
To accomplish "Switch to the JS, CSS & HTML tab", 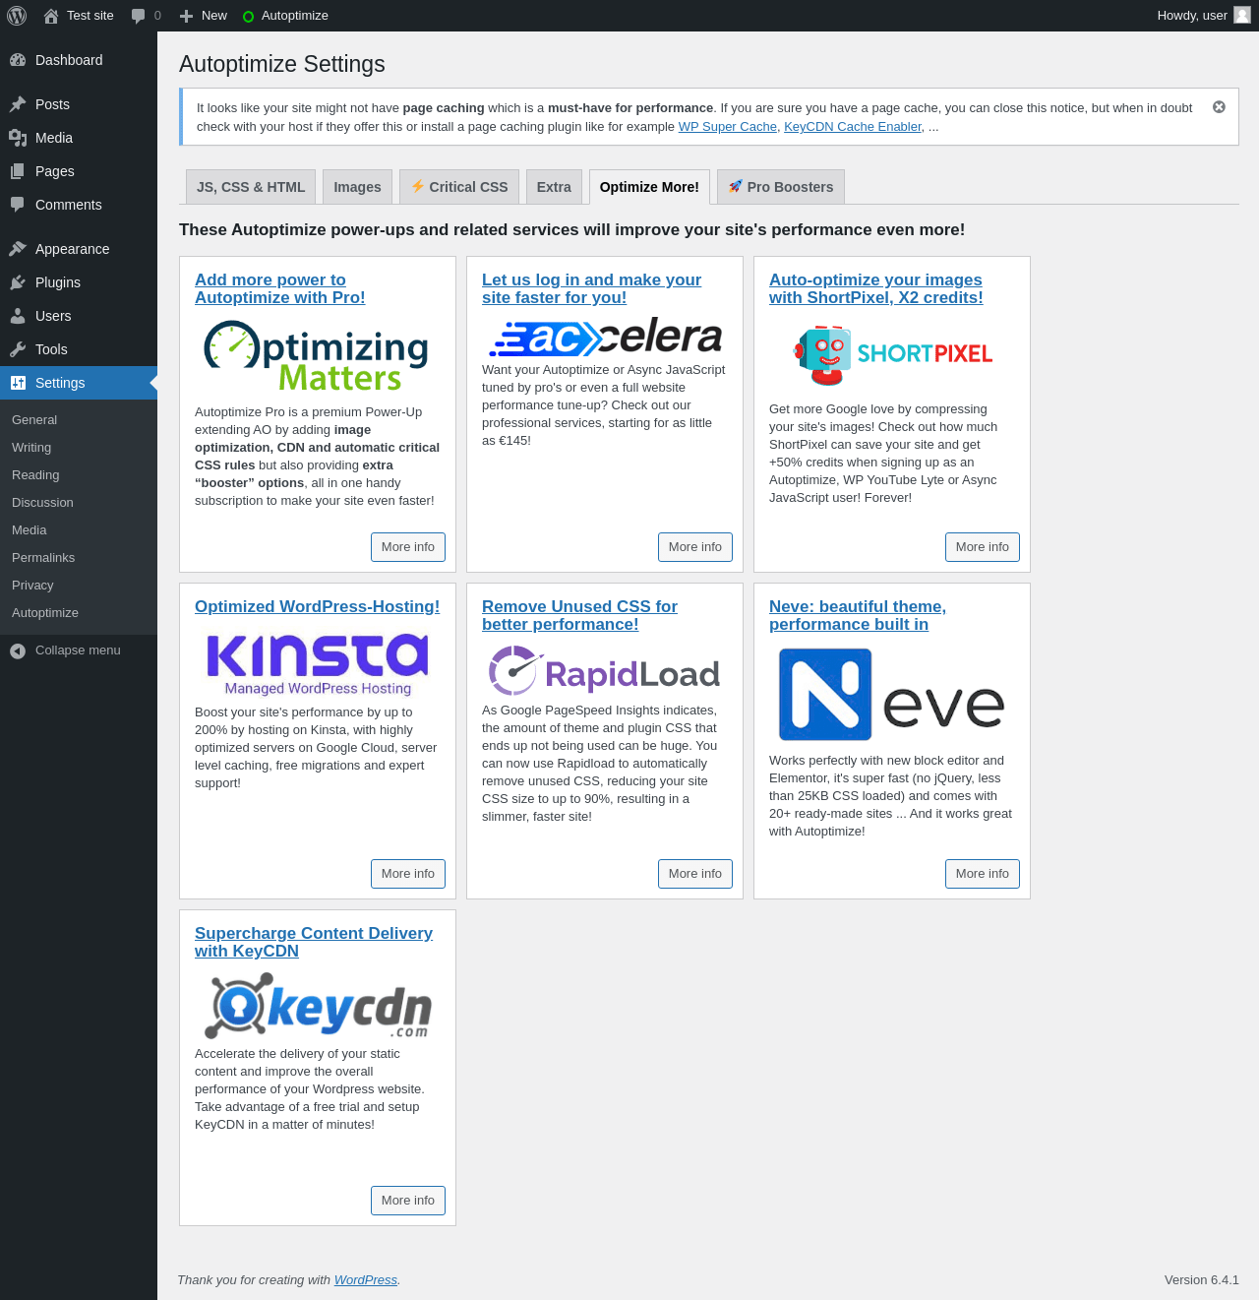I will (x=251, y=187).
